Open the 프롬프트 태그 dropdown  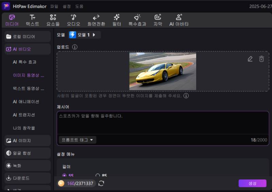[77, 140]
